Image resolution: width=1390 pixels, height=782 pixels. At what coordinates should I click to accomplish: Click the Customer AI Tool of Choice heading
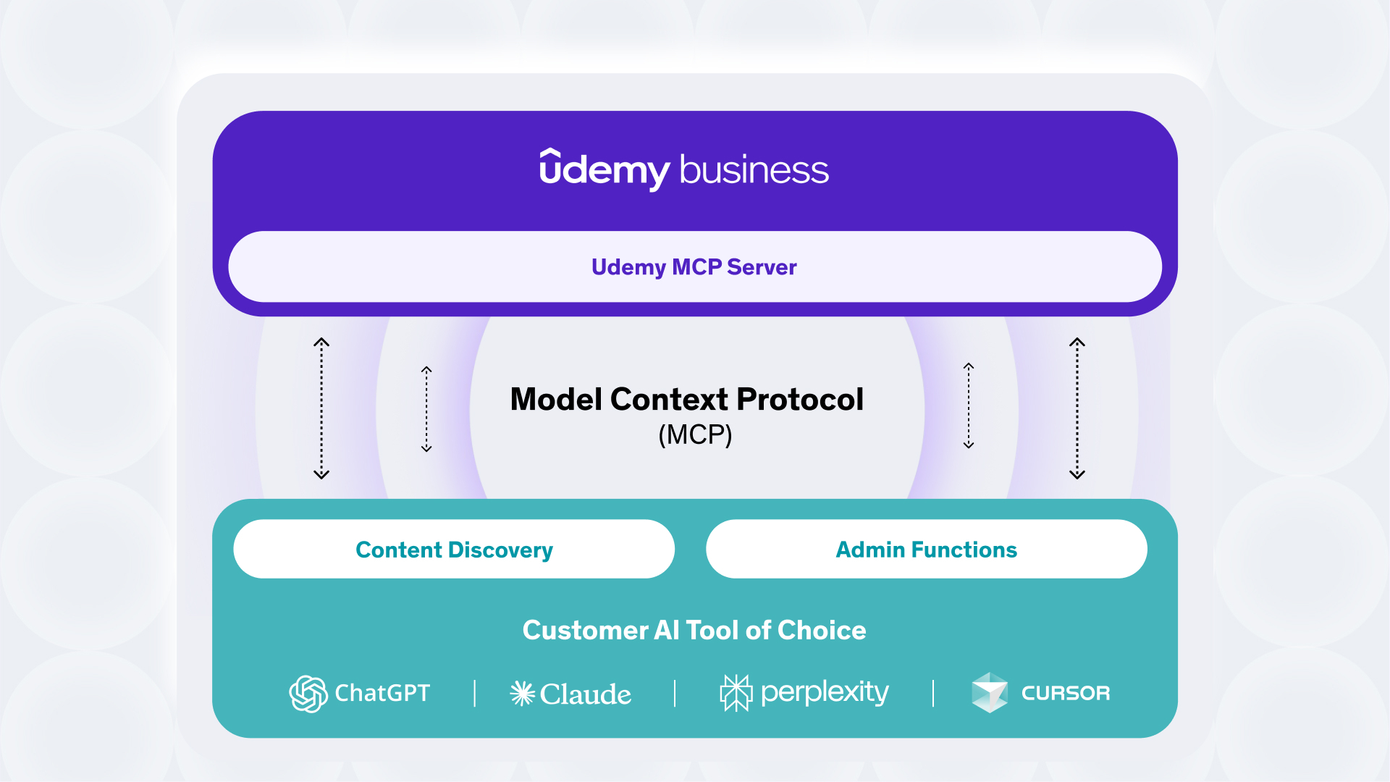click(694, 631)
